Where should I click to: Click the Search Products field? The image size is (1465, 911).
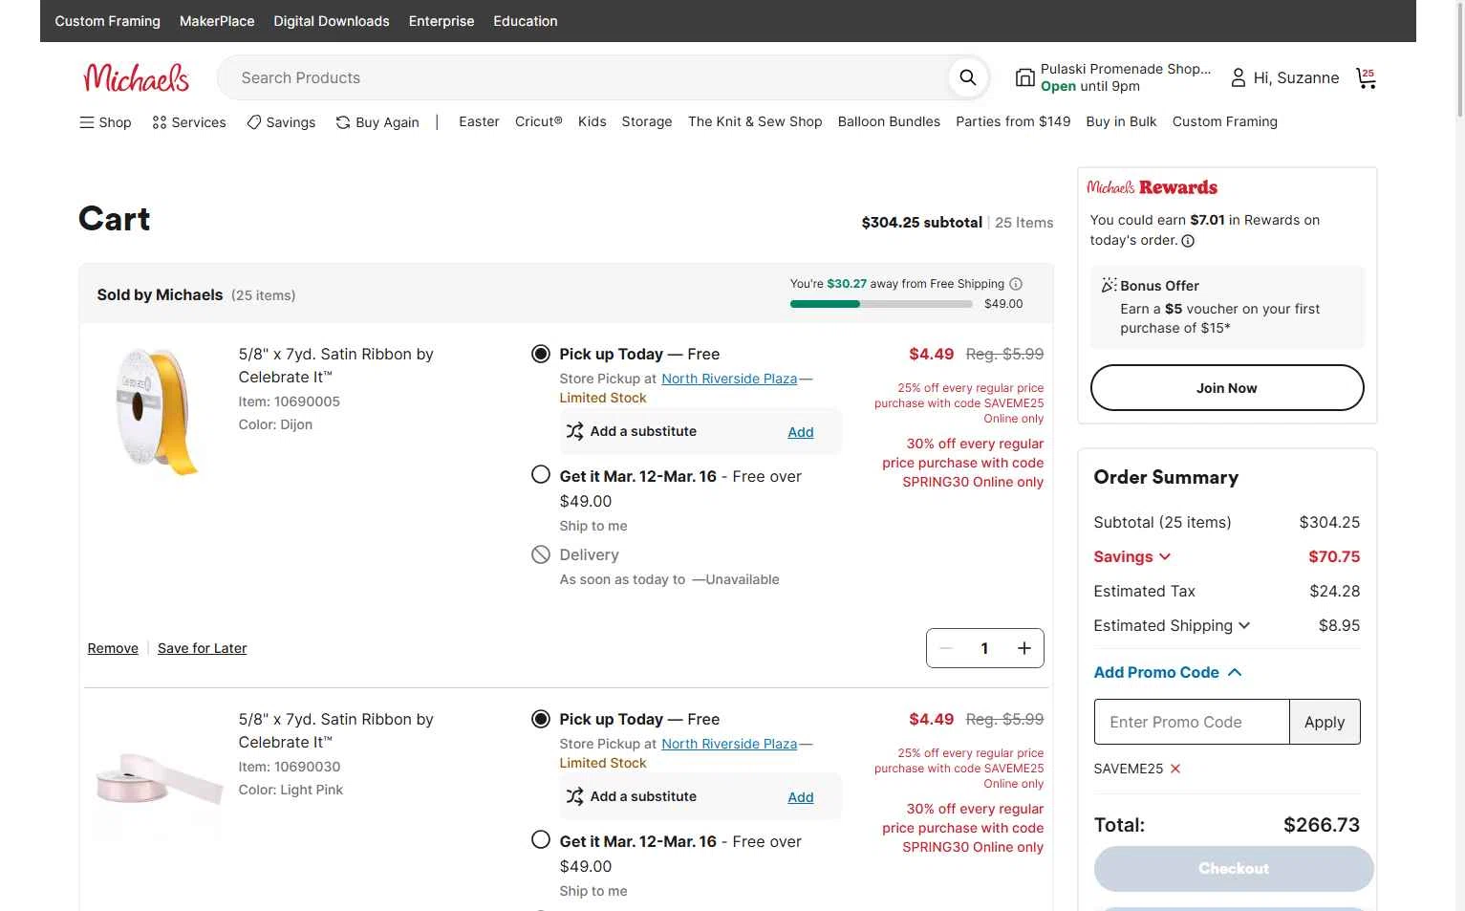[x=583, y=77]
